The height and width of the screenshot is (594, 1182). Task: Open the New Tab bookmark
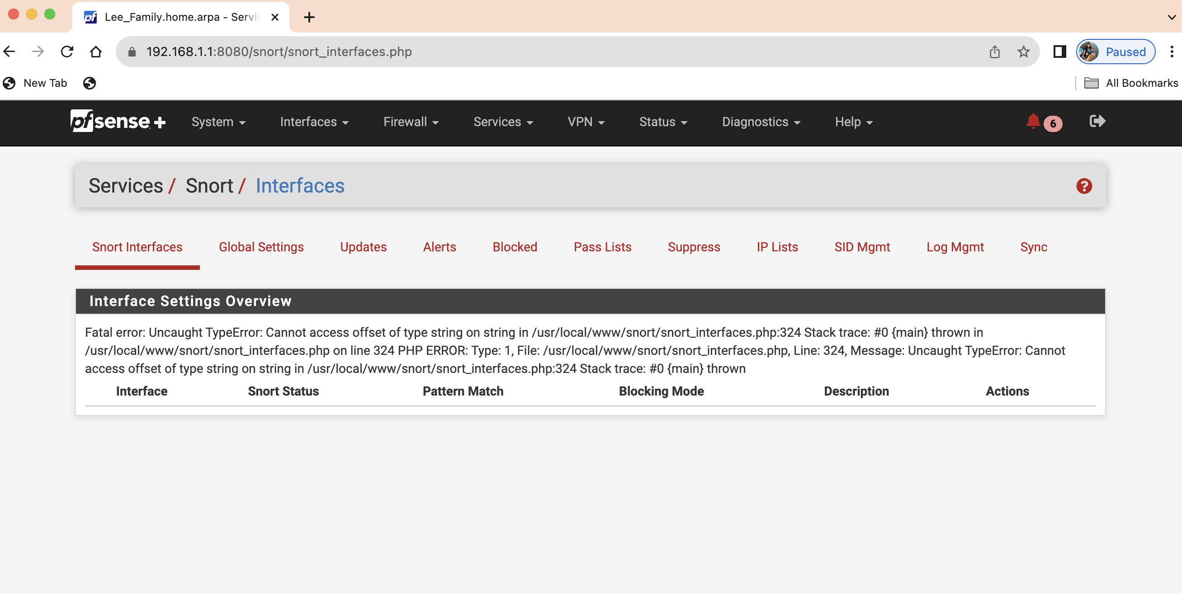[35, 83]
